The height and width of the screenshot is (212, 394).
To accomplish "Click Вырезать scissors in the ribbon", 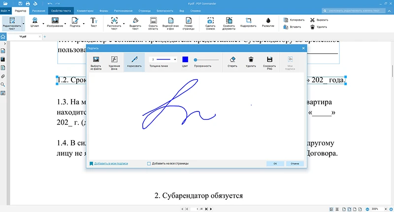I will [x=319, y=20].
